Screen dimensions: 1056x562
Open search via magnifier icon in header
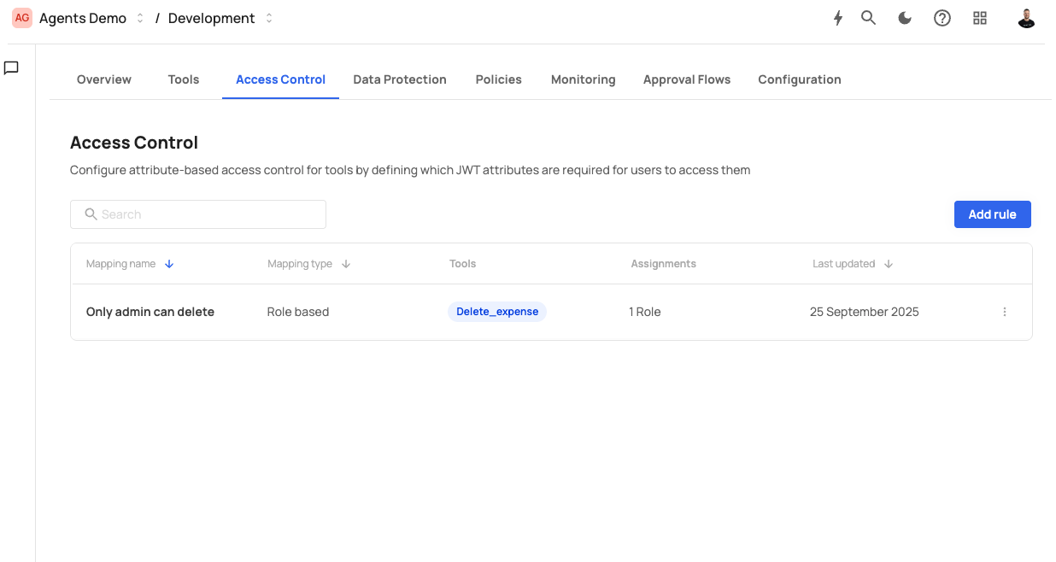(x=868, y=18)
